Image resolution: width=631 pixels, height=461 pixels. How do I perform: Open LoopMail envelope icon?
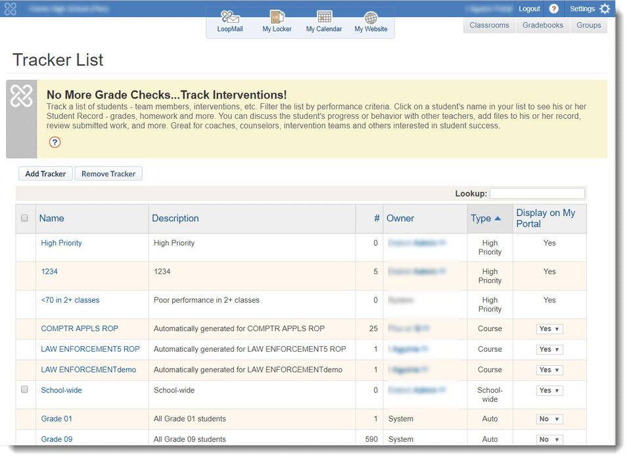[x=230, y=17]
